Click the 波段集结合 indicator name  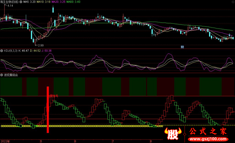pos(11,75)
